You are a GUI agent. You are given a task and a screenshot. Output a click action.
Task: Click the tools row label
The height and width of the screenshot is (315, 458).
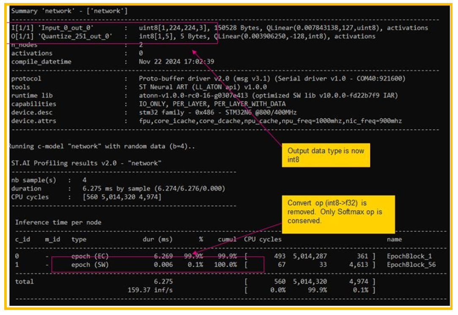(x=20, y=87)
